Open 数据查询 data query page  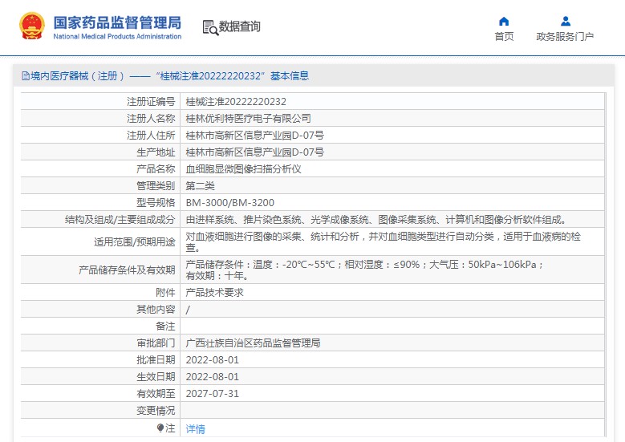tap(240, 26)
